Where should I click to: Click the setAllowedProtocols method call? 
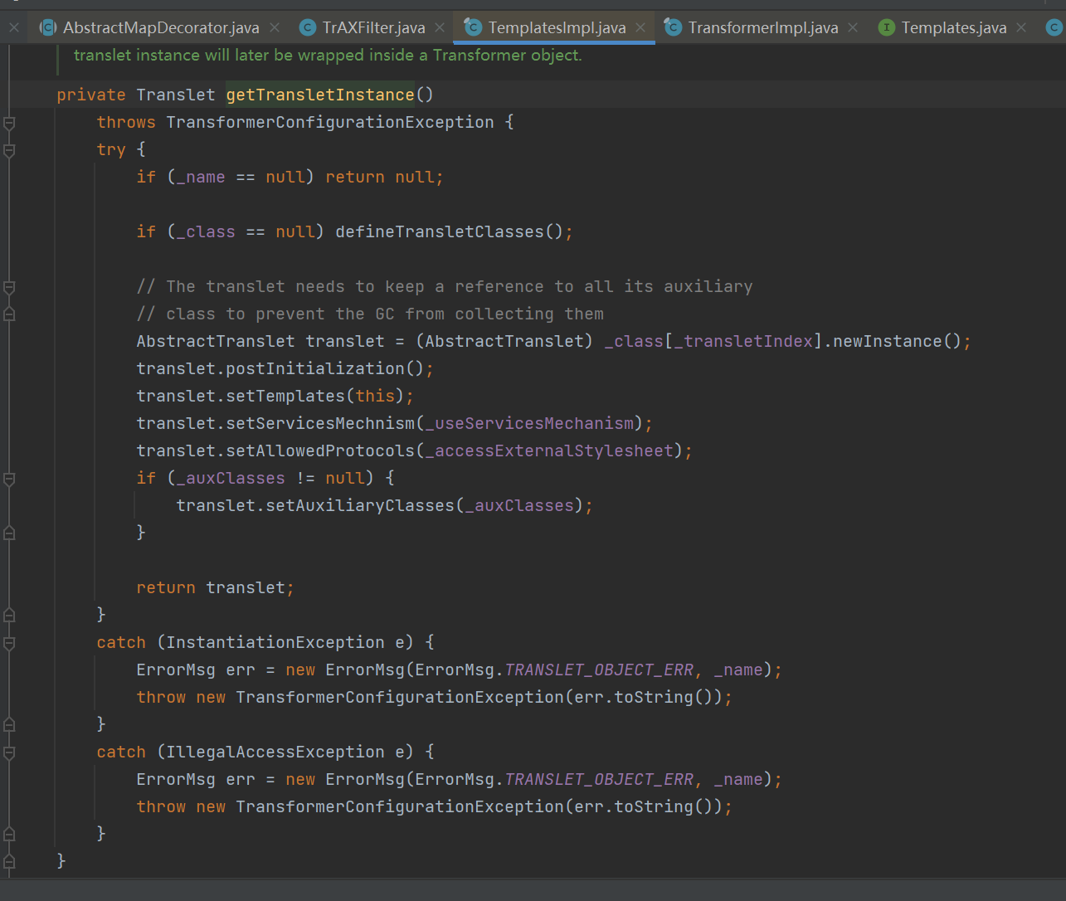[x=320, y=450]
